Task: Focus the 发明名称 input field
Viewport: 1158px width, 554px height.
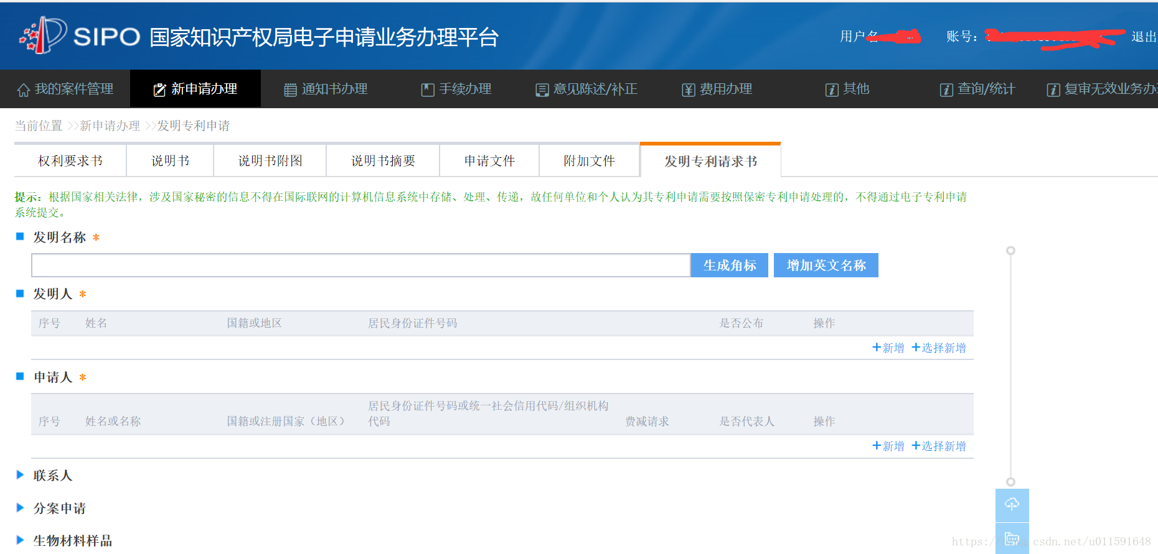Action: click(361, 265)
